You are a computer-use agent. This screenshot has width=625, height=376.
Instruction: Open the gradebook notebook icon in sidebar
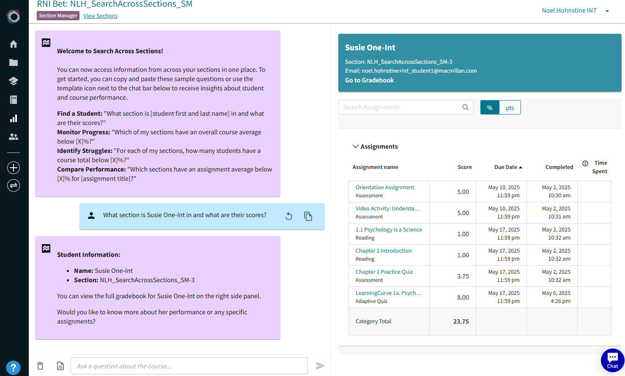13,100
